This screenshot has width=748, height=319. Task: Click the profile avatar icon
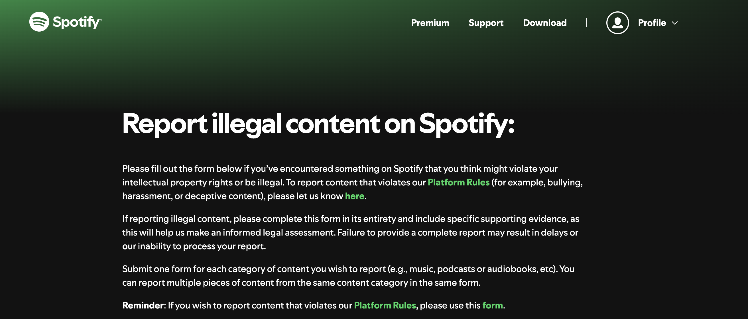click(x=618, y=23)
